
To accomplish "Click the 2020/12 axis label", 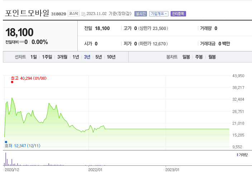I will click(12, 170).
